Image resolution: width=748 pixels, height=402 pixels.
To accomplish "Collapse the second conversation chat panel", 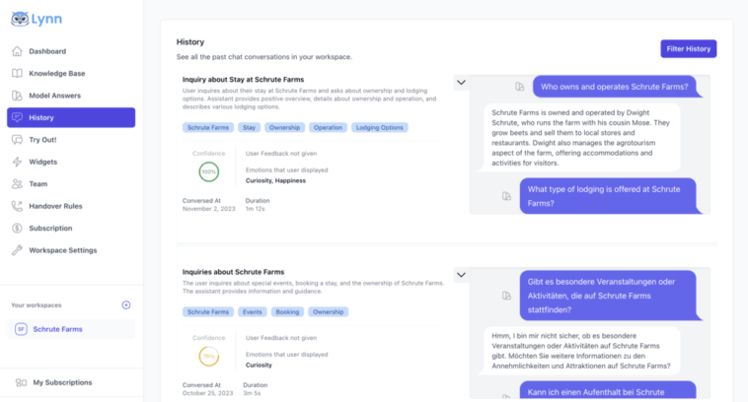I will [x=460, y=274].
